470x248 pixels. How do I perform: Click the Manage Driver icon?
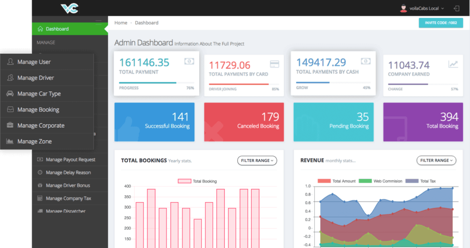tap(10, 78)
